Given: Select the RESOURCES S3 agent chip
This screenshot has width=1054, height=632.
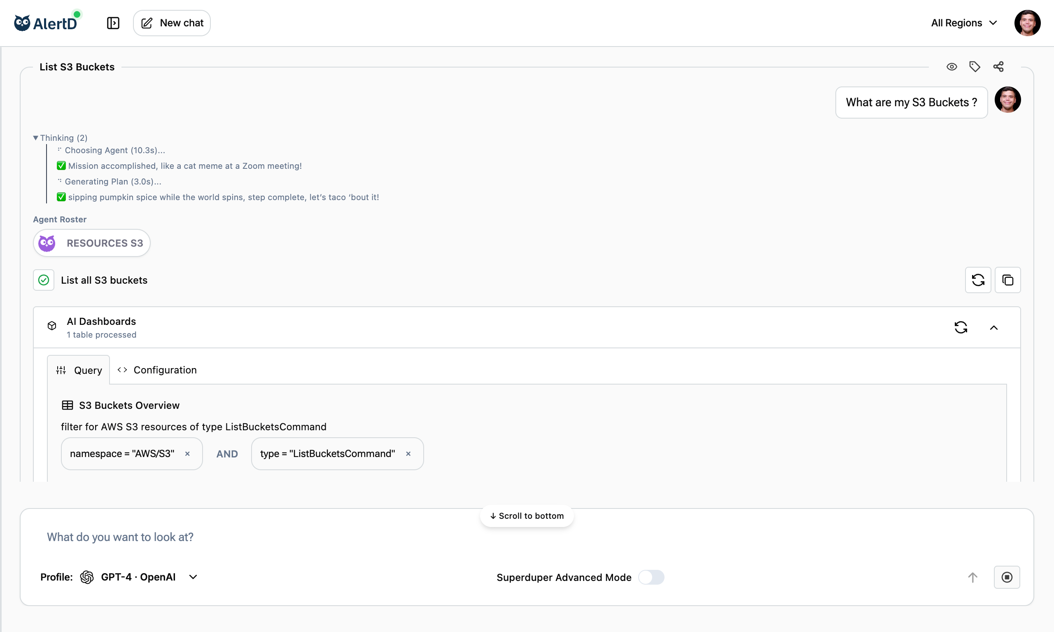Looking at the screenshot, I should [91, 243].
